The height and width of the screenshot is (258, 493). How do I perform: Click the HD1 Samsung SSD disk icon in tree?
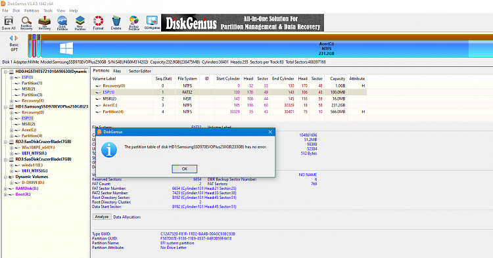[x=12, y=106]
